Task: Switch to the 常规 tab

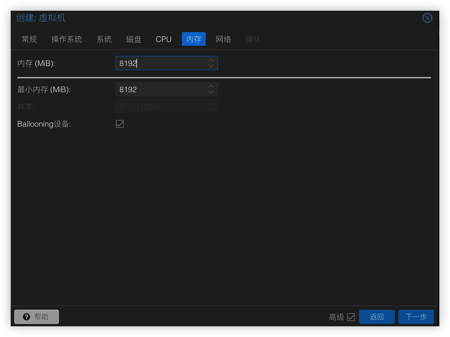Action: [x=29, y=39]
